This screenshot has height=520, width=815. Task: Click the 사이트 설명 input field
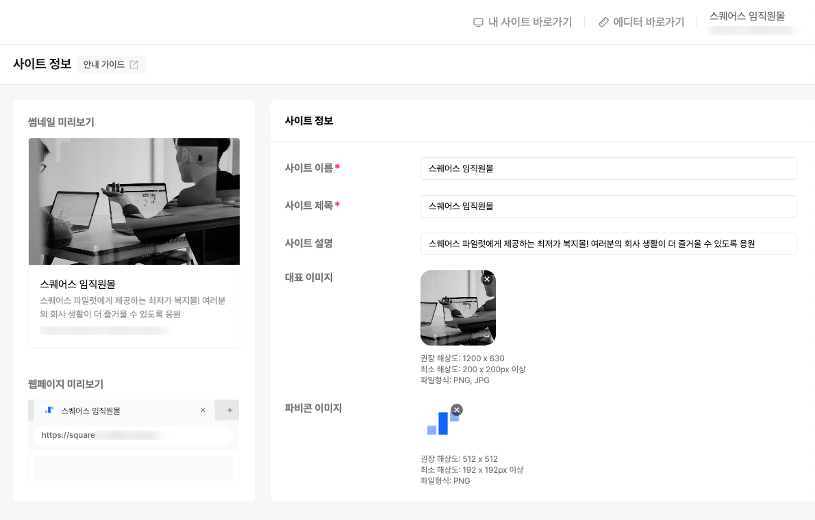tap(608, 244)
